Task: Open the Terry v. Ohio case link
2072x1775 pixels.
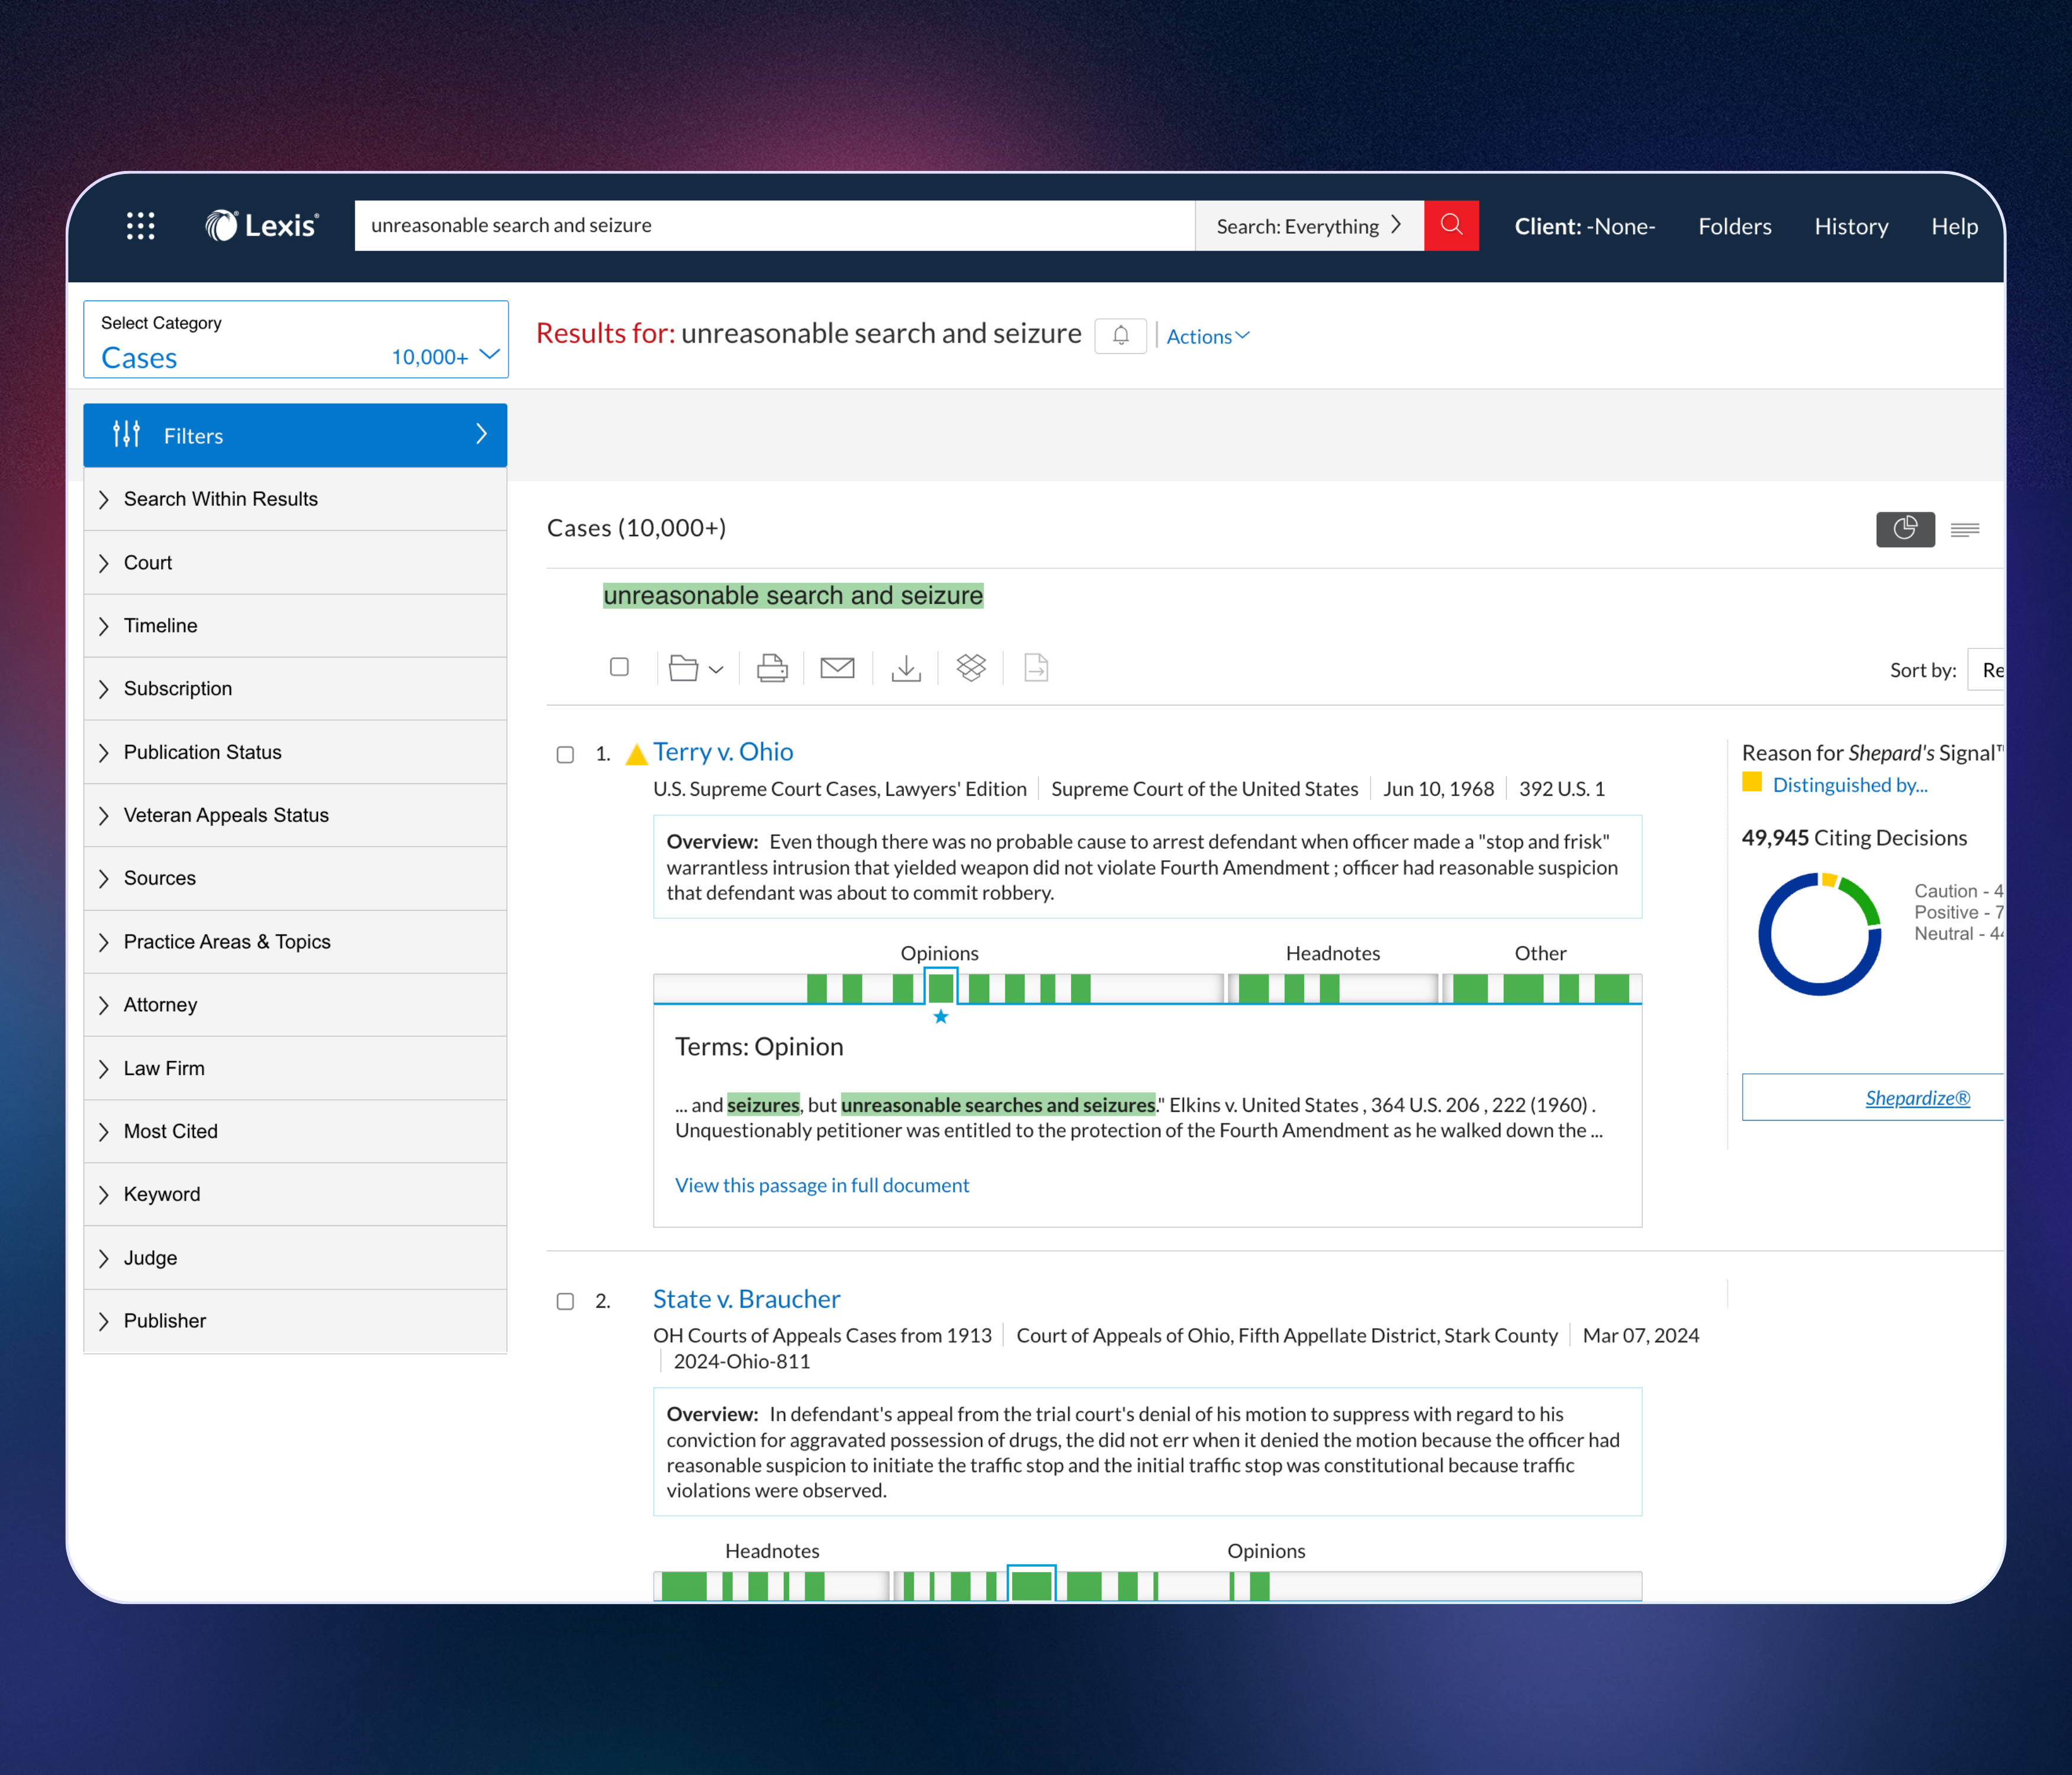Action: click(723, 753)
